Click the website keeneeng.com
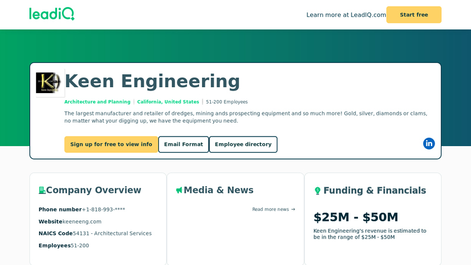Screen dimensions: 471x265 click(x=82, y=222)
